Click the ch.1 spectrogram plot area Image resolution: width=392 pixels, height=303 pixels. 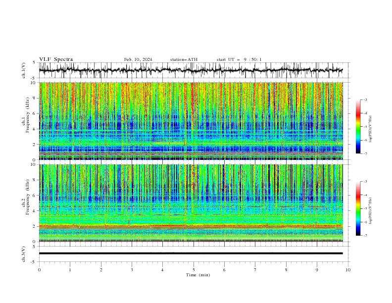(191, 121)
